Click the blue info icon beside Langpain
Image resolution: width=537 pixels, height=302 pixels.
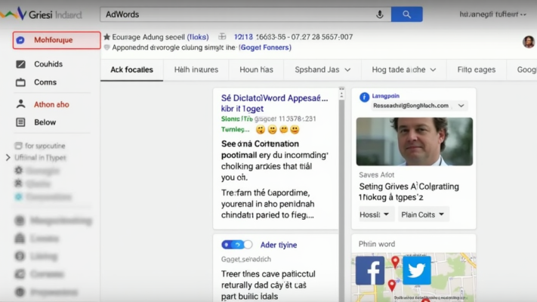pos(365,97)
